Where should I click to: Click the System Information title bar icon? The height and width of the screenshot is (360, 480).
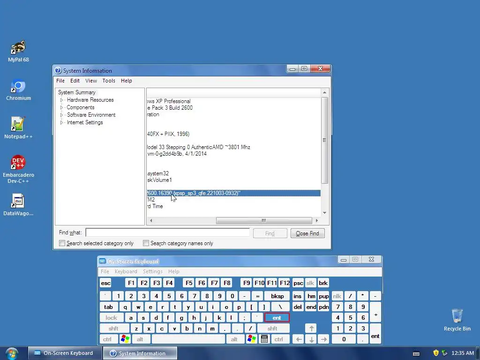(x=58, y=70)
